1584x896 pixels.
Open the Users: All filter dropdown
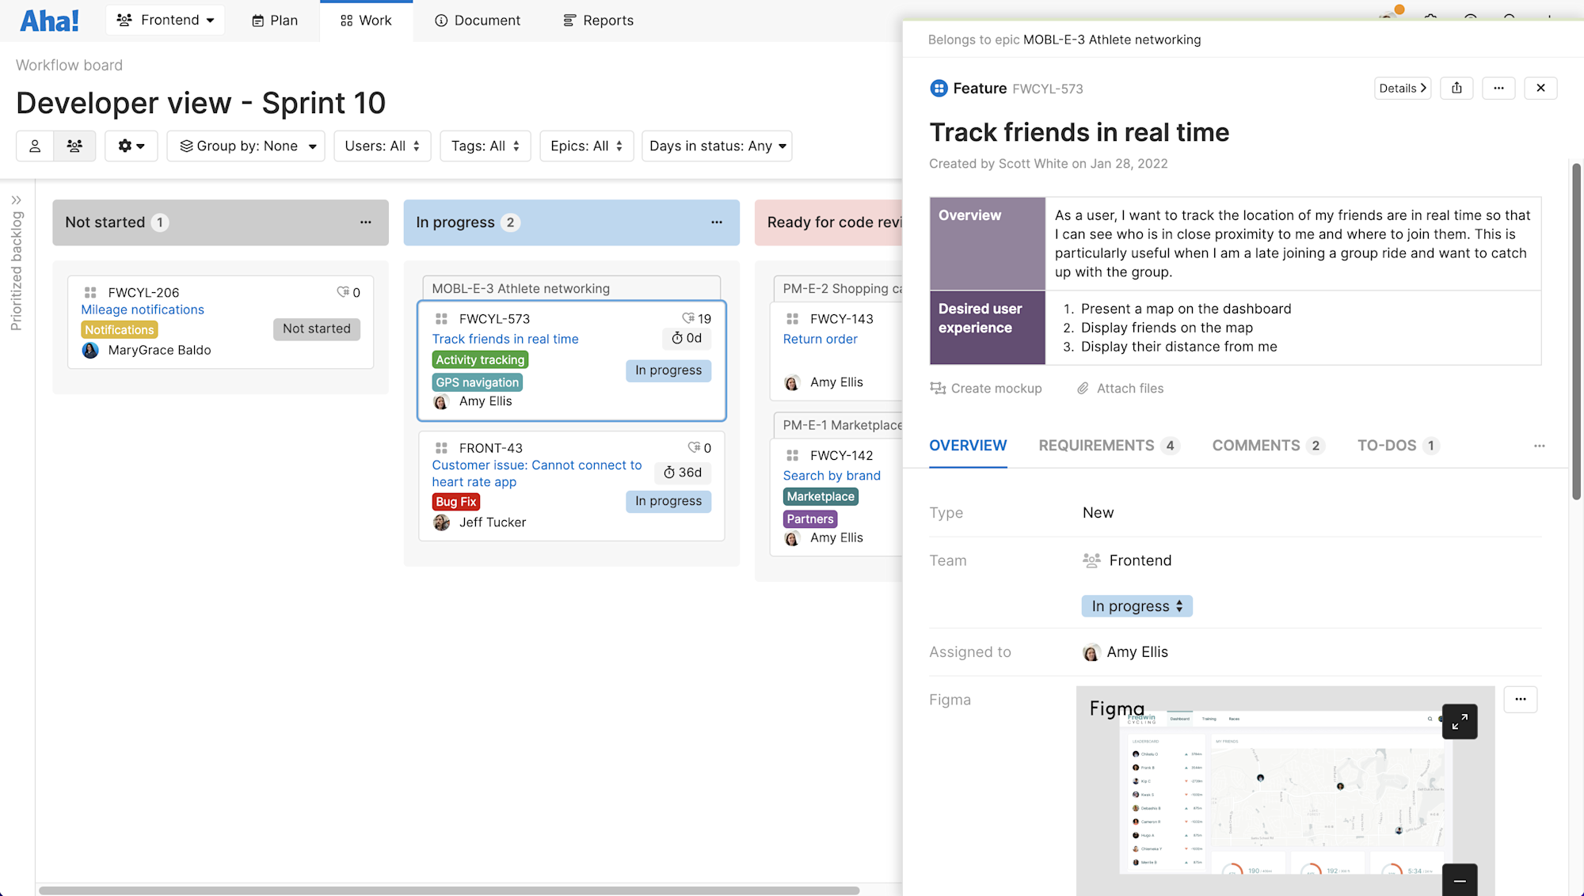pyautogui.click(x=382, y=146)
